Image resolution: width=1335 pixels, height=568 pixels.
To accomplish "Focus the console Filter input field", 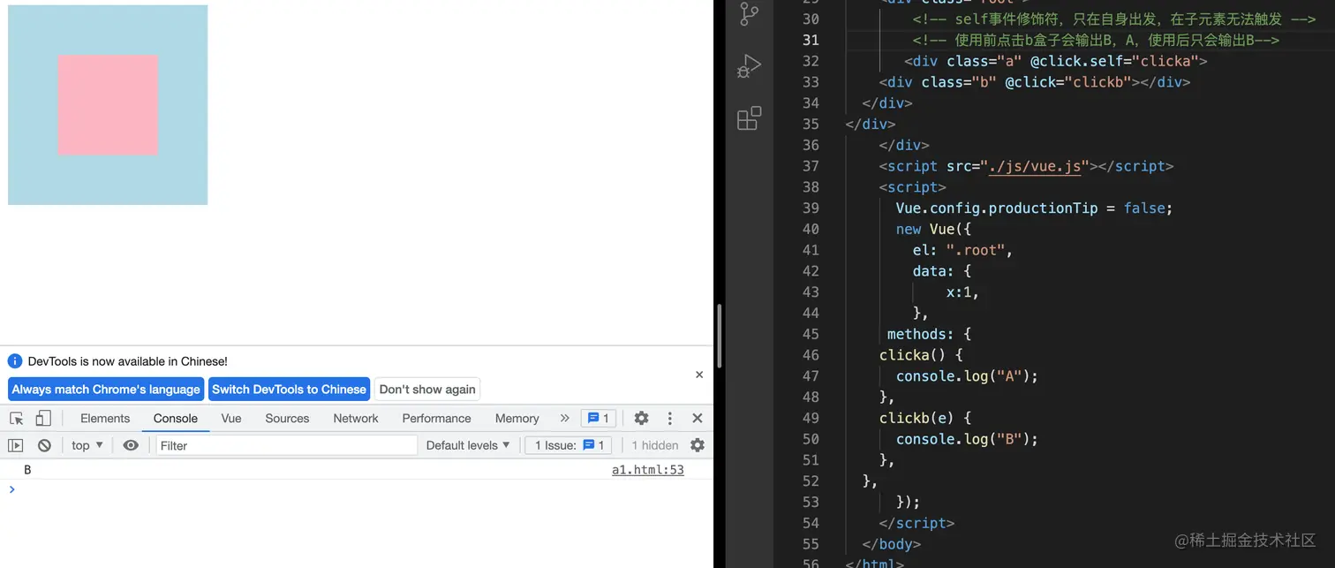I will pos(286,445).
